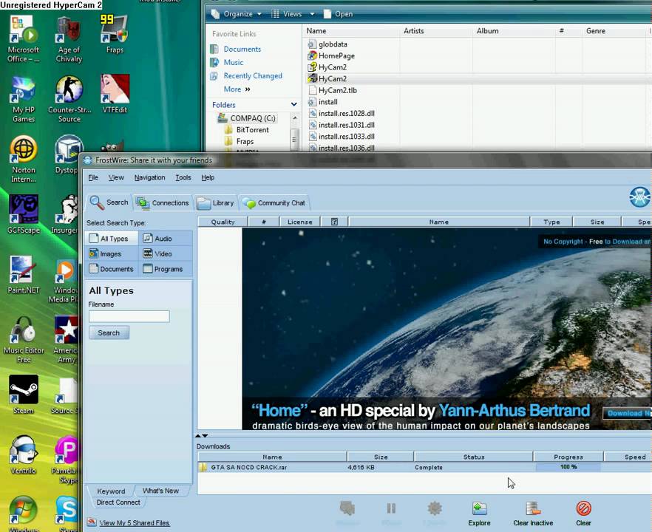Open Norton Internet Security icon
Image resolution: width=652 pixels, height=532 pixels.
pyautogui.click(x=24, y=159)
